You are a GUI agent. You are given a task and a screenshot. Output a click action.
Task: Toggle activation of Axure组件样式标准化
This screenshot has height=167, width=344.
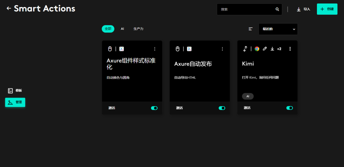[x=154, y=108]
